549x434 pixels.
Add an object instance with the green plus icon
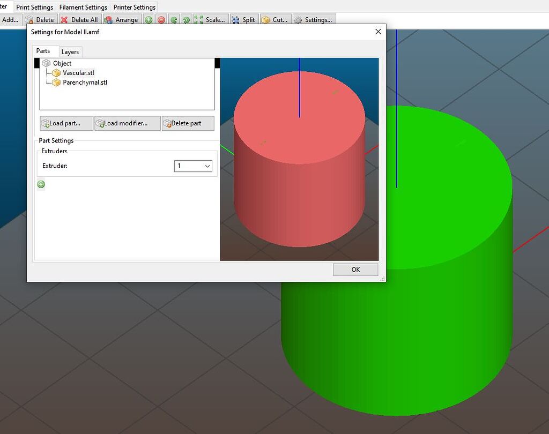click(x=149, y=19)
